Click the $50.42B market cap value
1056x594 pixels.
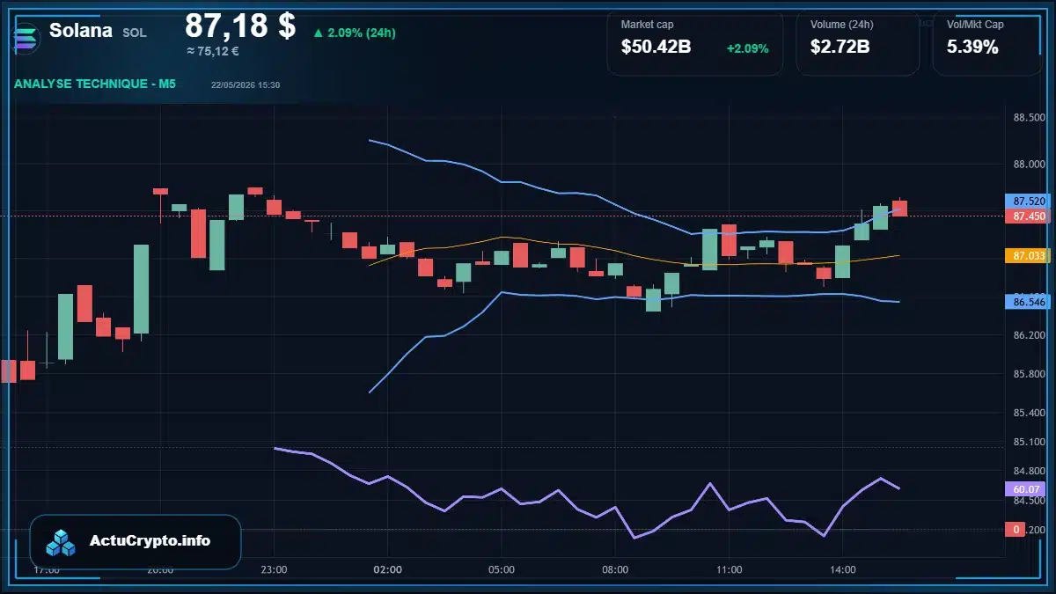(x=656, y=48)
